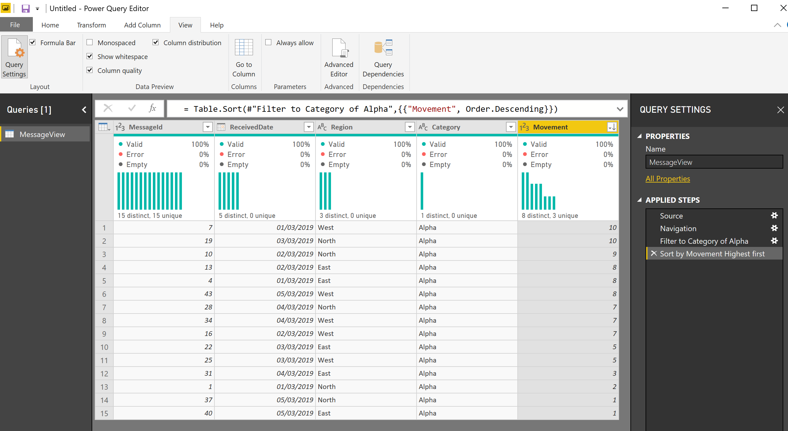The image size is (788, 431).
Task: Click the Power BI logo icon
Action: (x=5, y=8)
